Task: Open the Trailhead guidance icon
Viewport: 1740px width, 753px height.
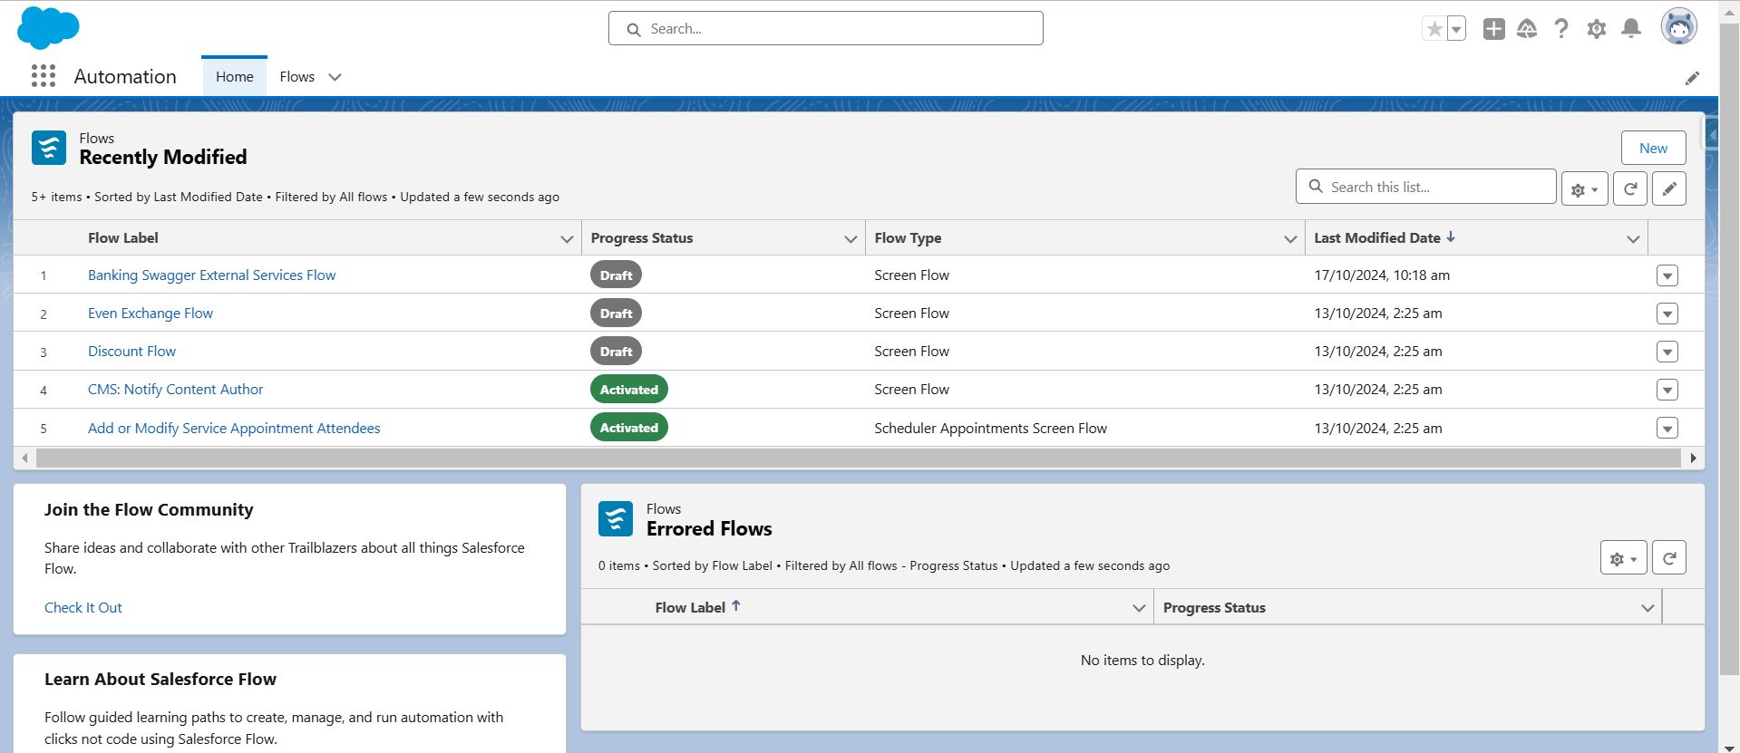Action: [1527, 29]
